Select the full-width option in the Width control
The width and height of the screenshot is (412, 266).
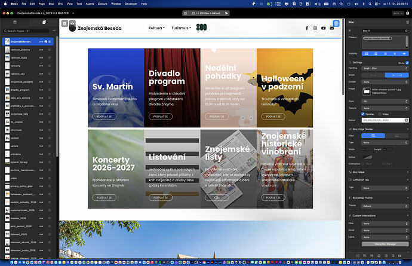396,75
